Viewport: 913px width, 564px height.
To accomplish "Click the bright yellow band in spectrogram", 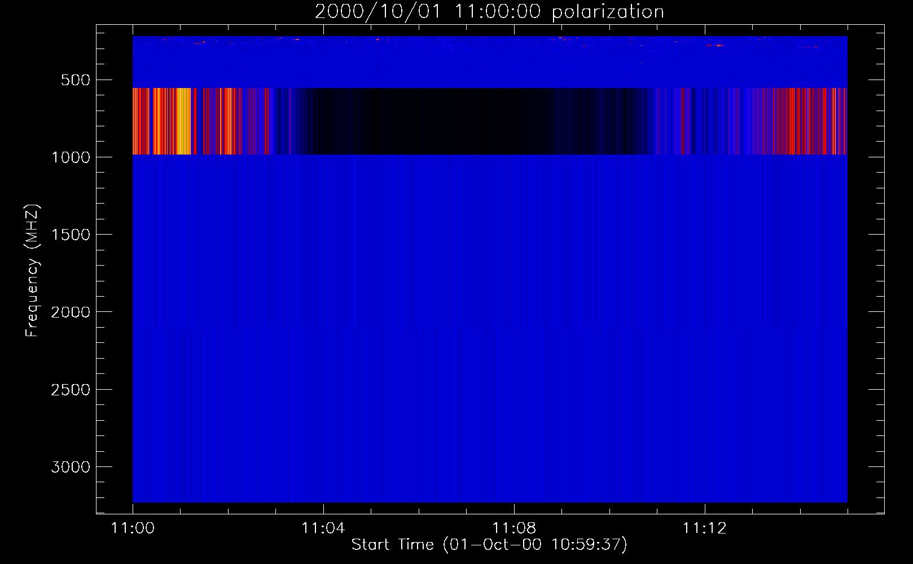I will 183,121.
